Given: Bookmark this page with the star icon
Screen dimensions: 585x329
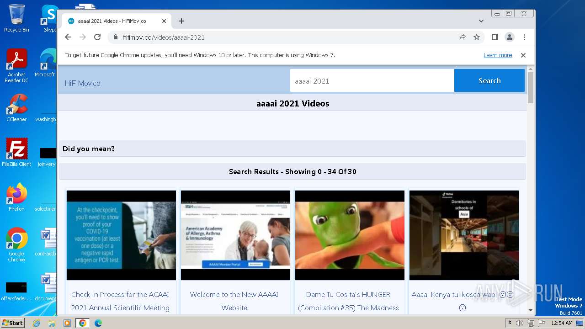Looking at the screenshot, I should (x=477, y=37).
